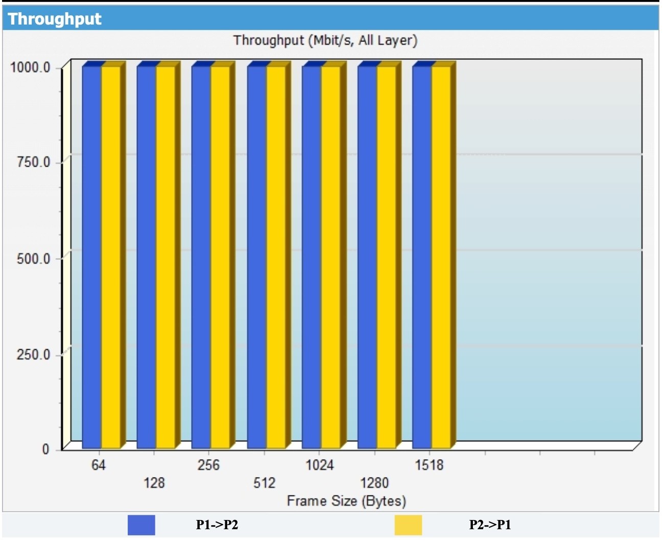
Task: Select the P2->P1 legend label
Action: 490,525
